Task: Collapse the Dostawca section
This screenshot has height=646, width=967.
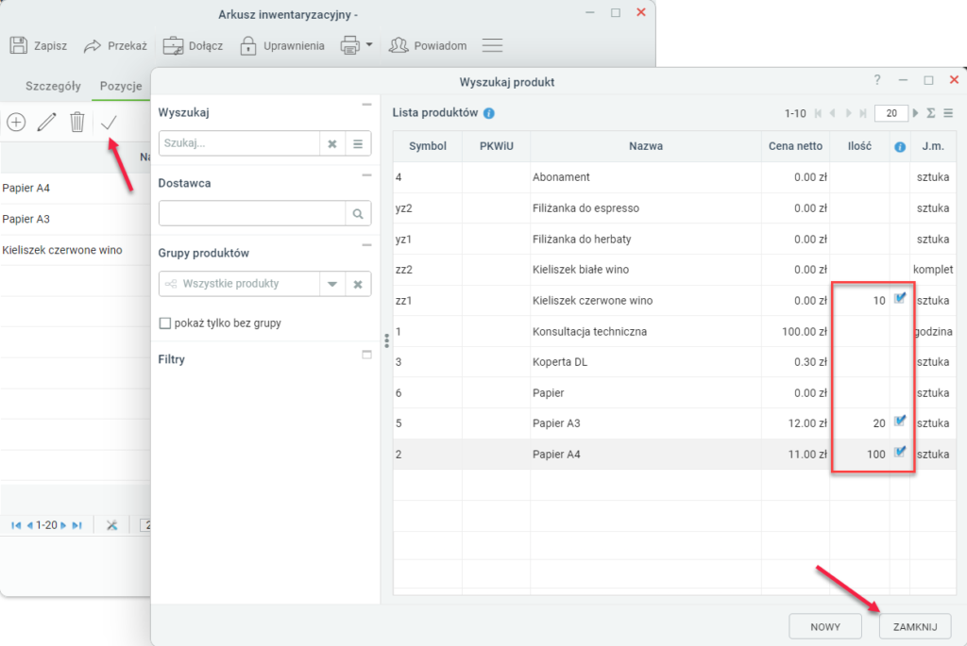Action: 367,175
